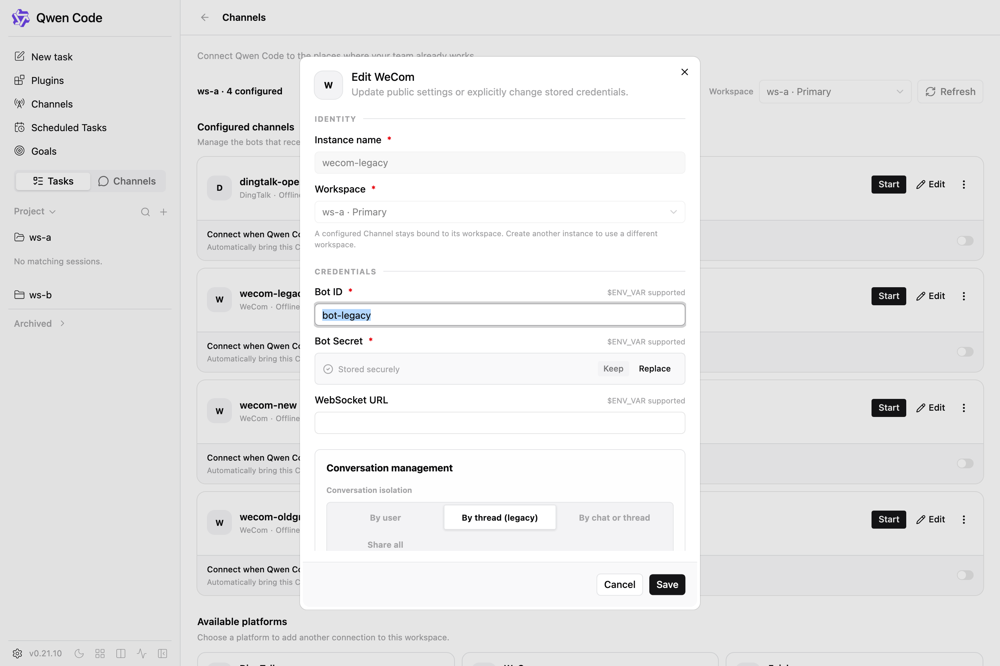Start the wecom-oldgroup channel
Image resolution: width=1000 pixels, height=666 pixels.
point(889,520)
